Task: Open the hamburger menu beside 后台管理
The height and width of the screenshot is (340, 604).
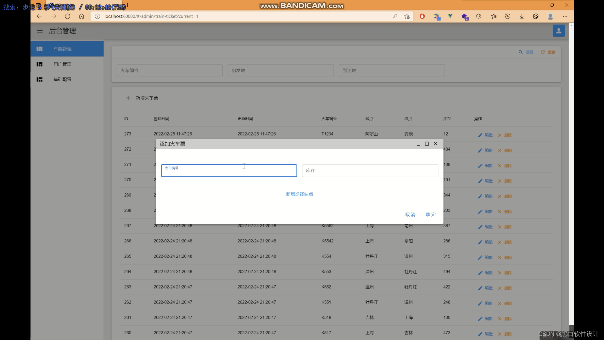Action: point(40,31)
